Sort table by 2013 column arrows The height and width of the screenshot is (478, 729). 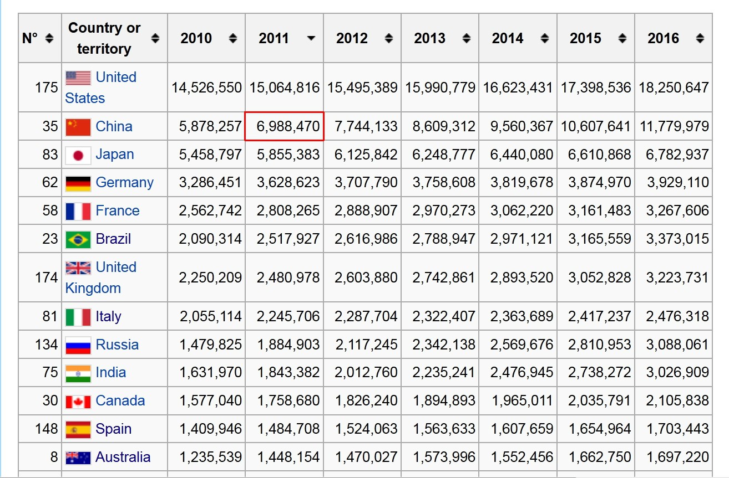467,38
